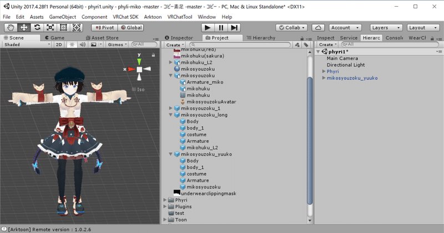Select the Rect Transform tool
The width and height of the screenshot is (444, 233).
63,27
